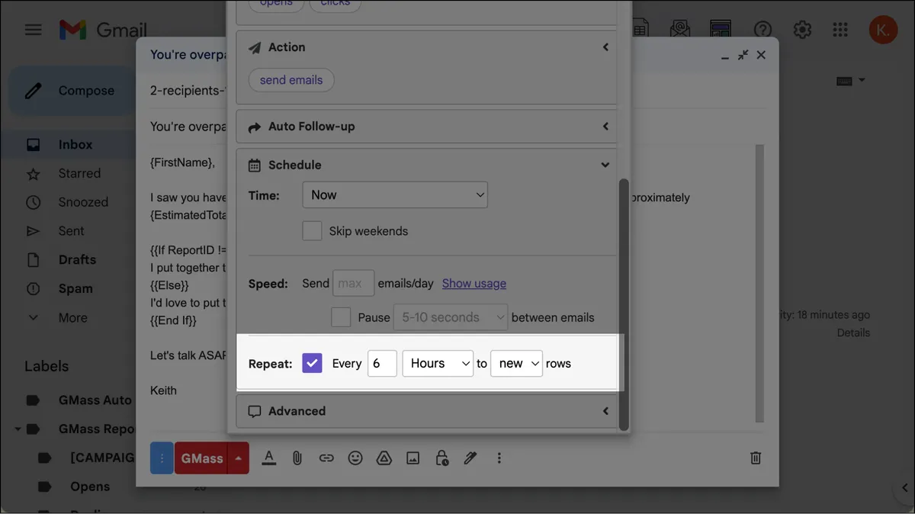This screenshot has height=514, width=915.
Task: Click the red GMass send button
Action: coord(202,458)
